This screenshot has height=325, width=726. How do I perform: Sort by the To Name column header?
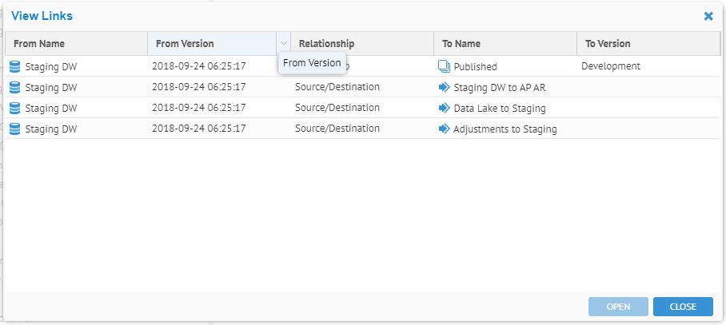point(461,44)
